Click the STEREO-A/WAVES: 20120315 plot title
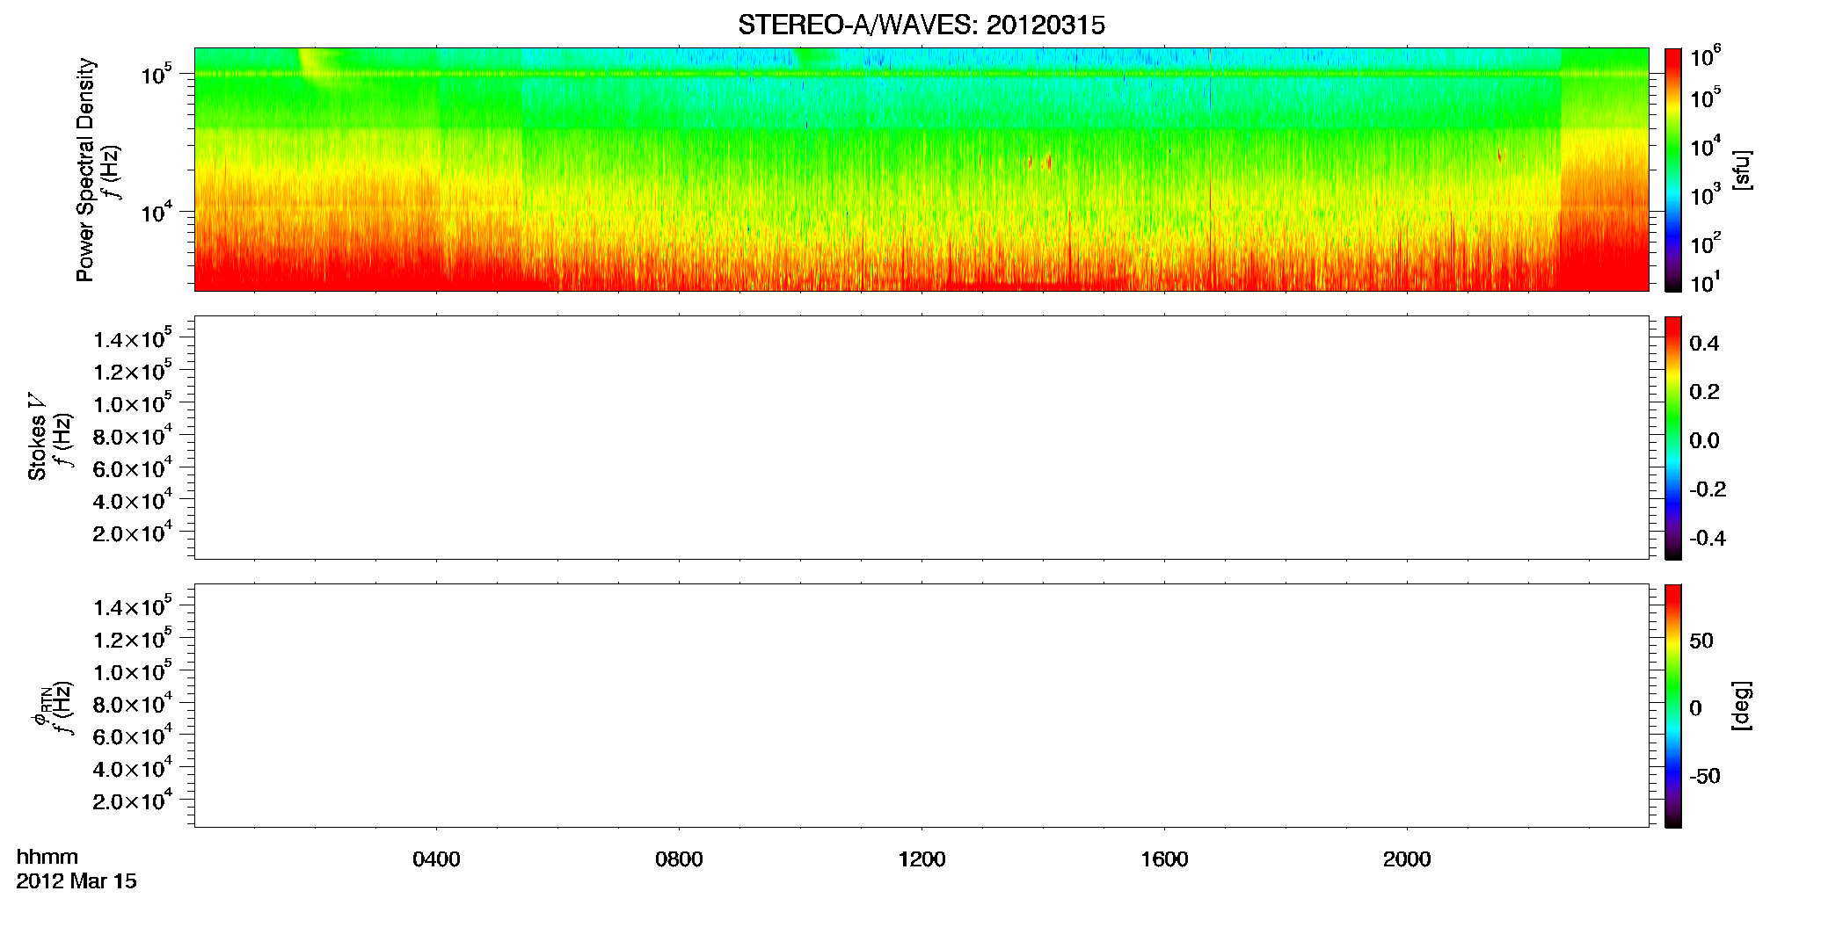 [921, 25]
